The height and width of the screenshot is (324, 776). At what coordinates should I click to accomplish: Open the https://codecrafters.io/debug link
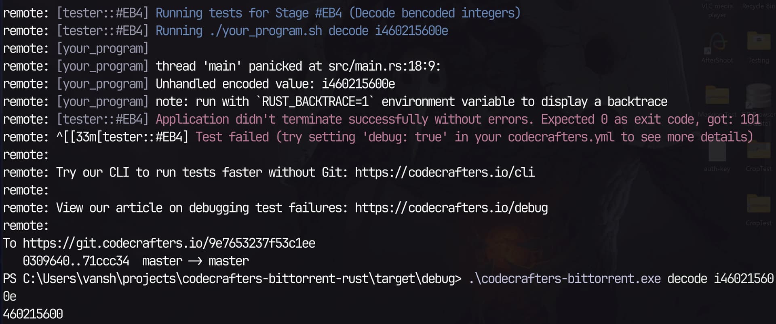(x=451, y=208)
